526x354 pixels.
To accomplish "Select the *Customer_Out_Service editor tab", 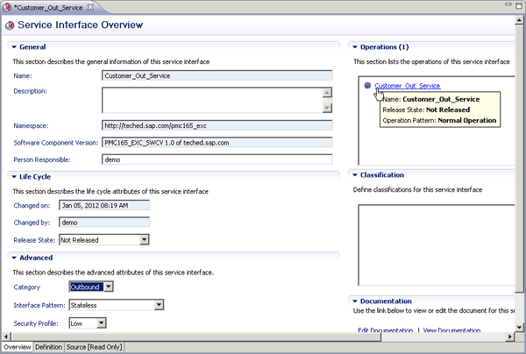I will (x=48, y=7).
